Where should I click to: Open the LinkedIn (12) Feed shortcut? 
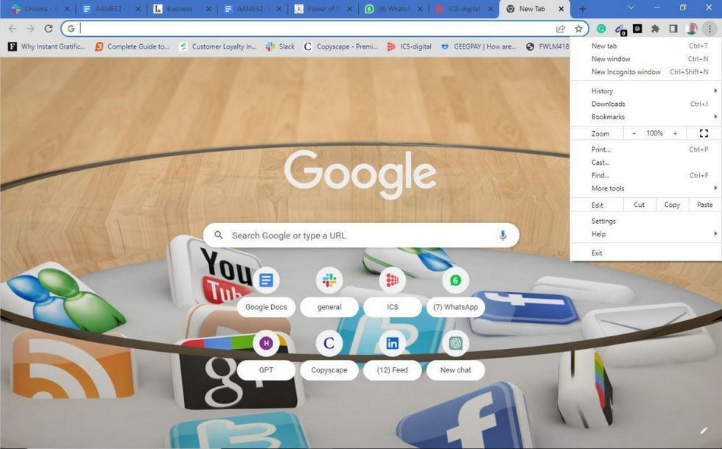(x=392, y=343)
